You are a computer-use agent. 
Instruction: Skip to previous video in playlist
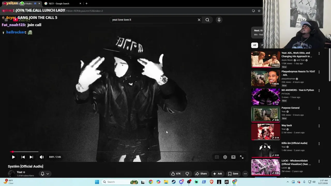coord(23,157)
